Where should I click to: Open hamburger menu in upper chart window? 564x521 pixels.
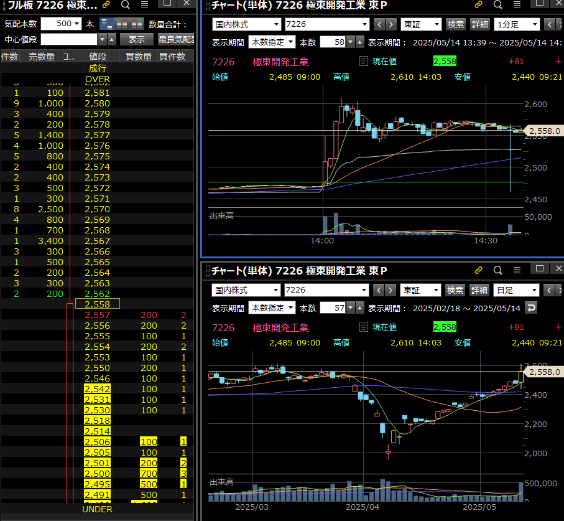point(517,5)
